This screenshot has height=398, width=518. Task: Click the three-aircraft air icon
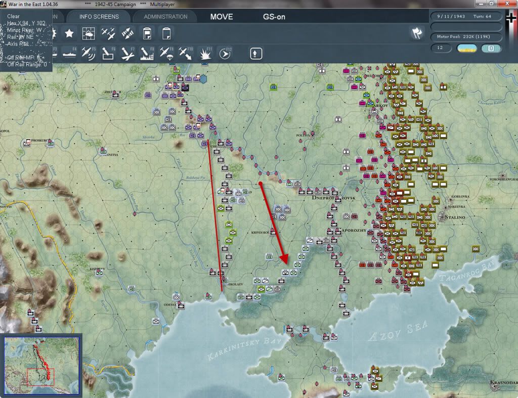click(x=108, y=33)
